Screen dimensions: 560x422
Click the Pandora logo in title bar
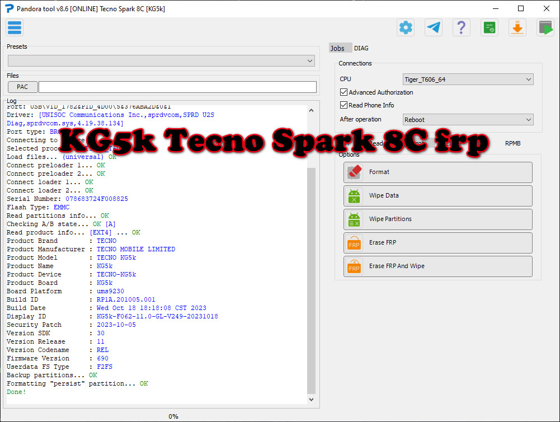pyautogui.click(x=9, y=8)
